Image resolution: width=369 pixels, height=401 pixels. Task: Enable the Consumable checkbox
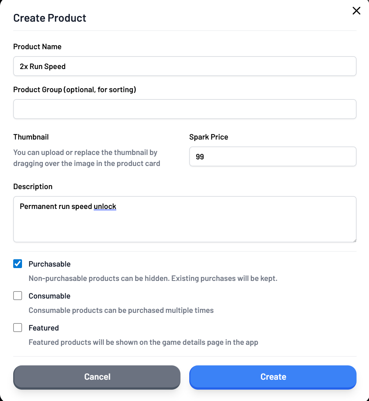(x=18, y=296)
